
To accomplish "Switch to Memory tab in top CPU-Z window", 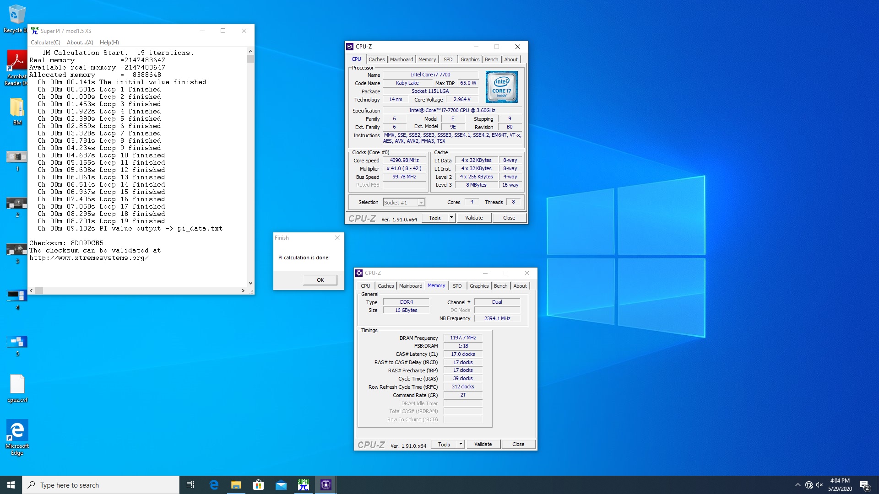I will (427, 59).
